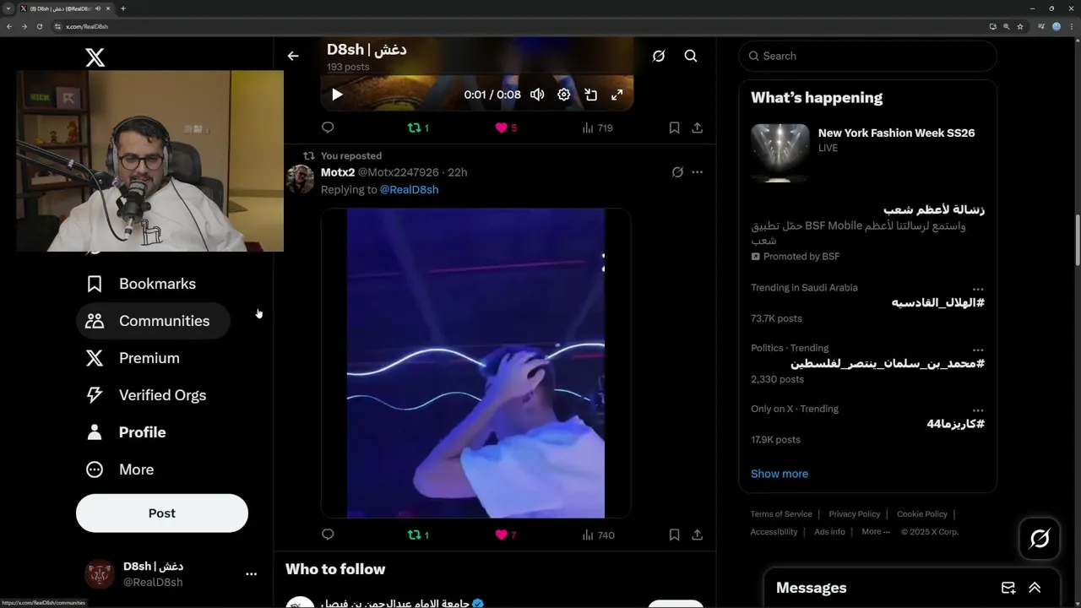
Task: Share the Motx2 post
Action: click(697, 535)
